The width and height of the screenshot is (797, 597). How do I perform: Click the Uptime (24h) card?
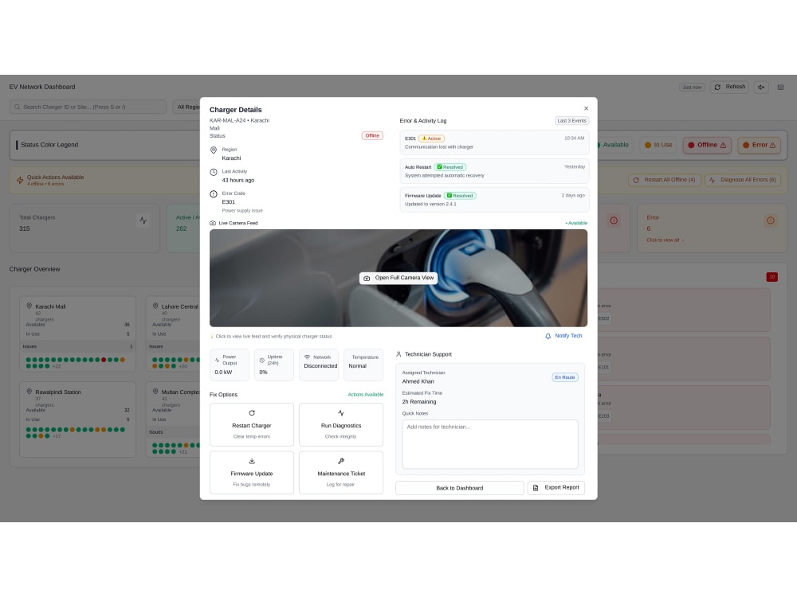(274, 365)
